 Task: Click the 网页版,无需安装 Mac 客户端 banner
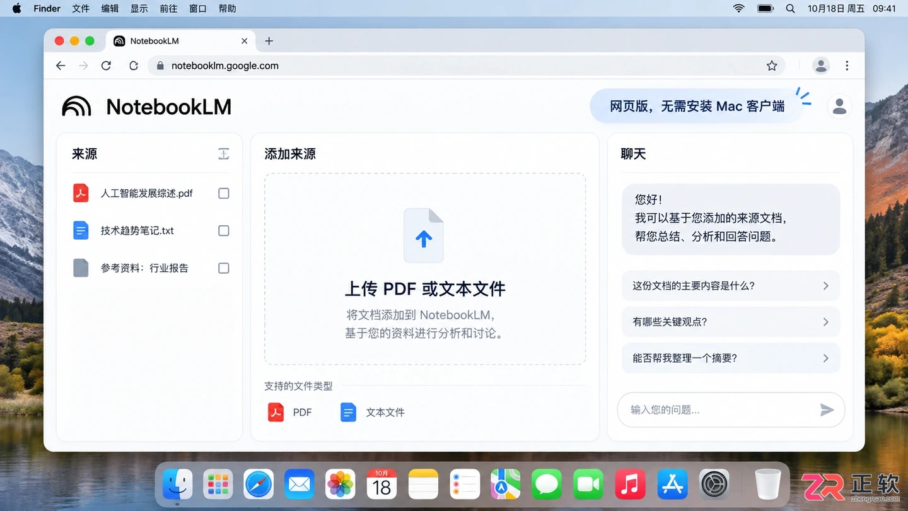coord(697,106)
